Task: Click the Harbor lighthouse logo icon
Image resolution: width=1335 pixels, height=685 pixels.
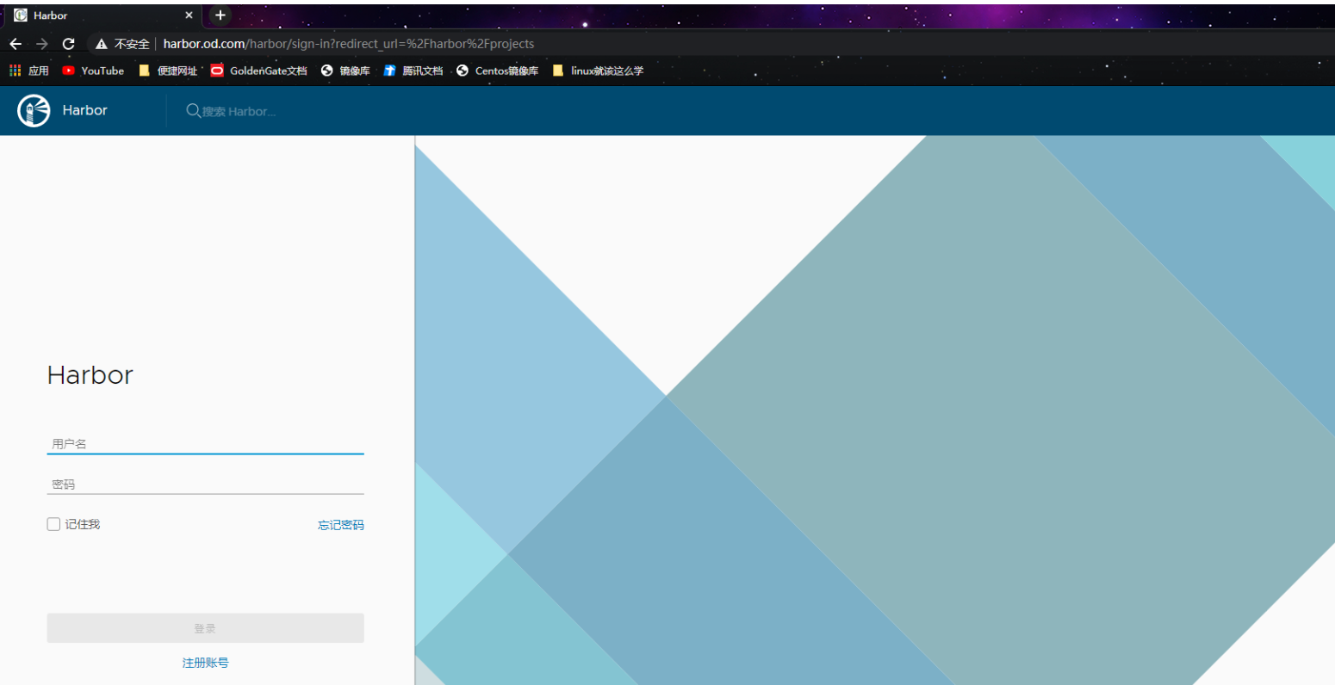Action: click(x=34, y=111)
